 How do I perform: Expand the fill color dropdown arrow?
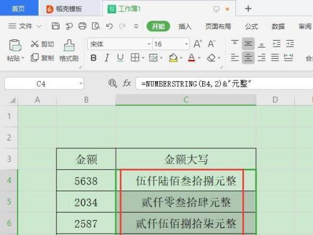181,57
